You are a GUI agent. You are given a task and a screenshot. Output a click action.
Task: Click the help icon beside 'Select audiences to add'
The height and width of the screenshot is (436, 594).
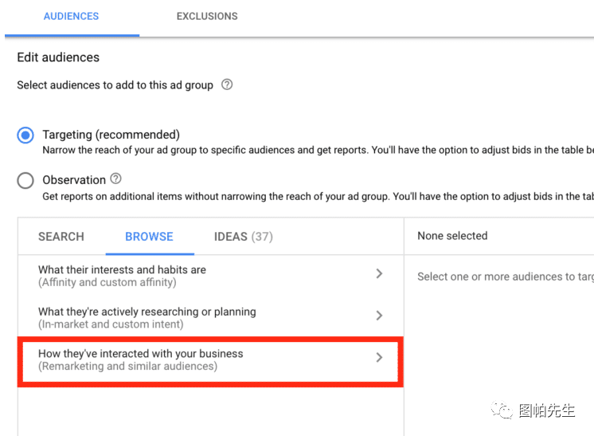pyautogui.click(x=227, y=84)
